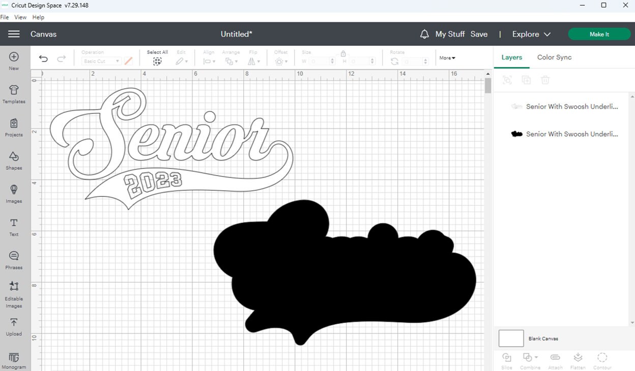Toggle the Size lock aspect ratio
Viewport: 635px width, 371px height.
click(343, 53)
